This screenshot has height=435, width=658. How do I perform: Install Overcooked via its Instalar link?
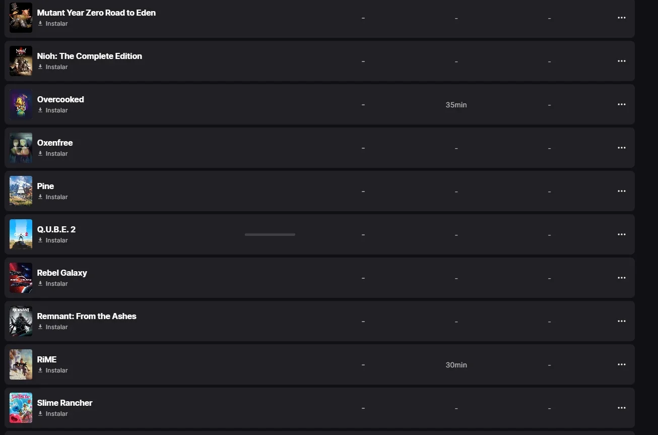coord(53,110)
